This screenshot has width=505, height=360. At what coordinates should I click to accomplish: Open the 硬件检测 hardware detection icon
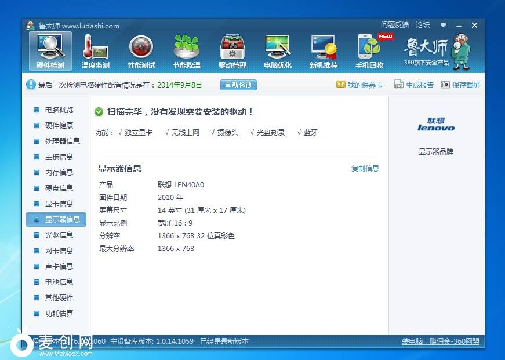pos(50,51)
